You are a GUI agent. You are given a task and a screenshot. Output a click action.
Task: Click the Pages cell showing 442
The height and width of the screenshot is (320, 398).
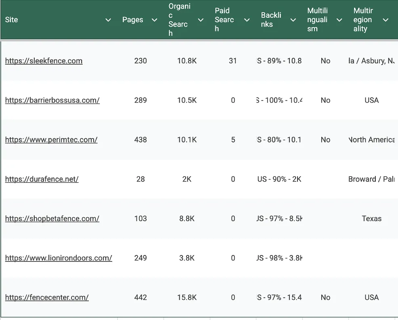(x=140, y=297)
